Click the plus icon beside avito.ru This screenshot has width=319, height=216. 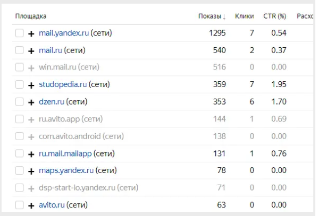click(31, 205)
